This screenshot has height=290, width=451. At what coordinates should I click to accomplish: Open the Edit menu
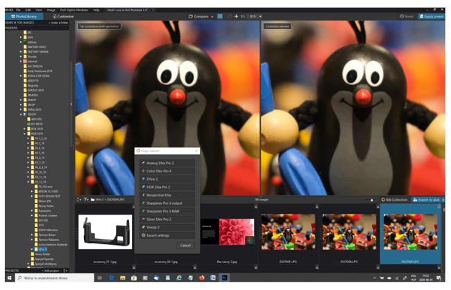(28, 10)
